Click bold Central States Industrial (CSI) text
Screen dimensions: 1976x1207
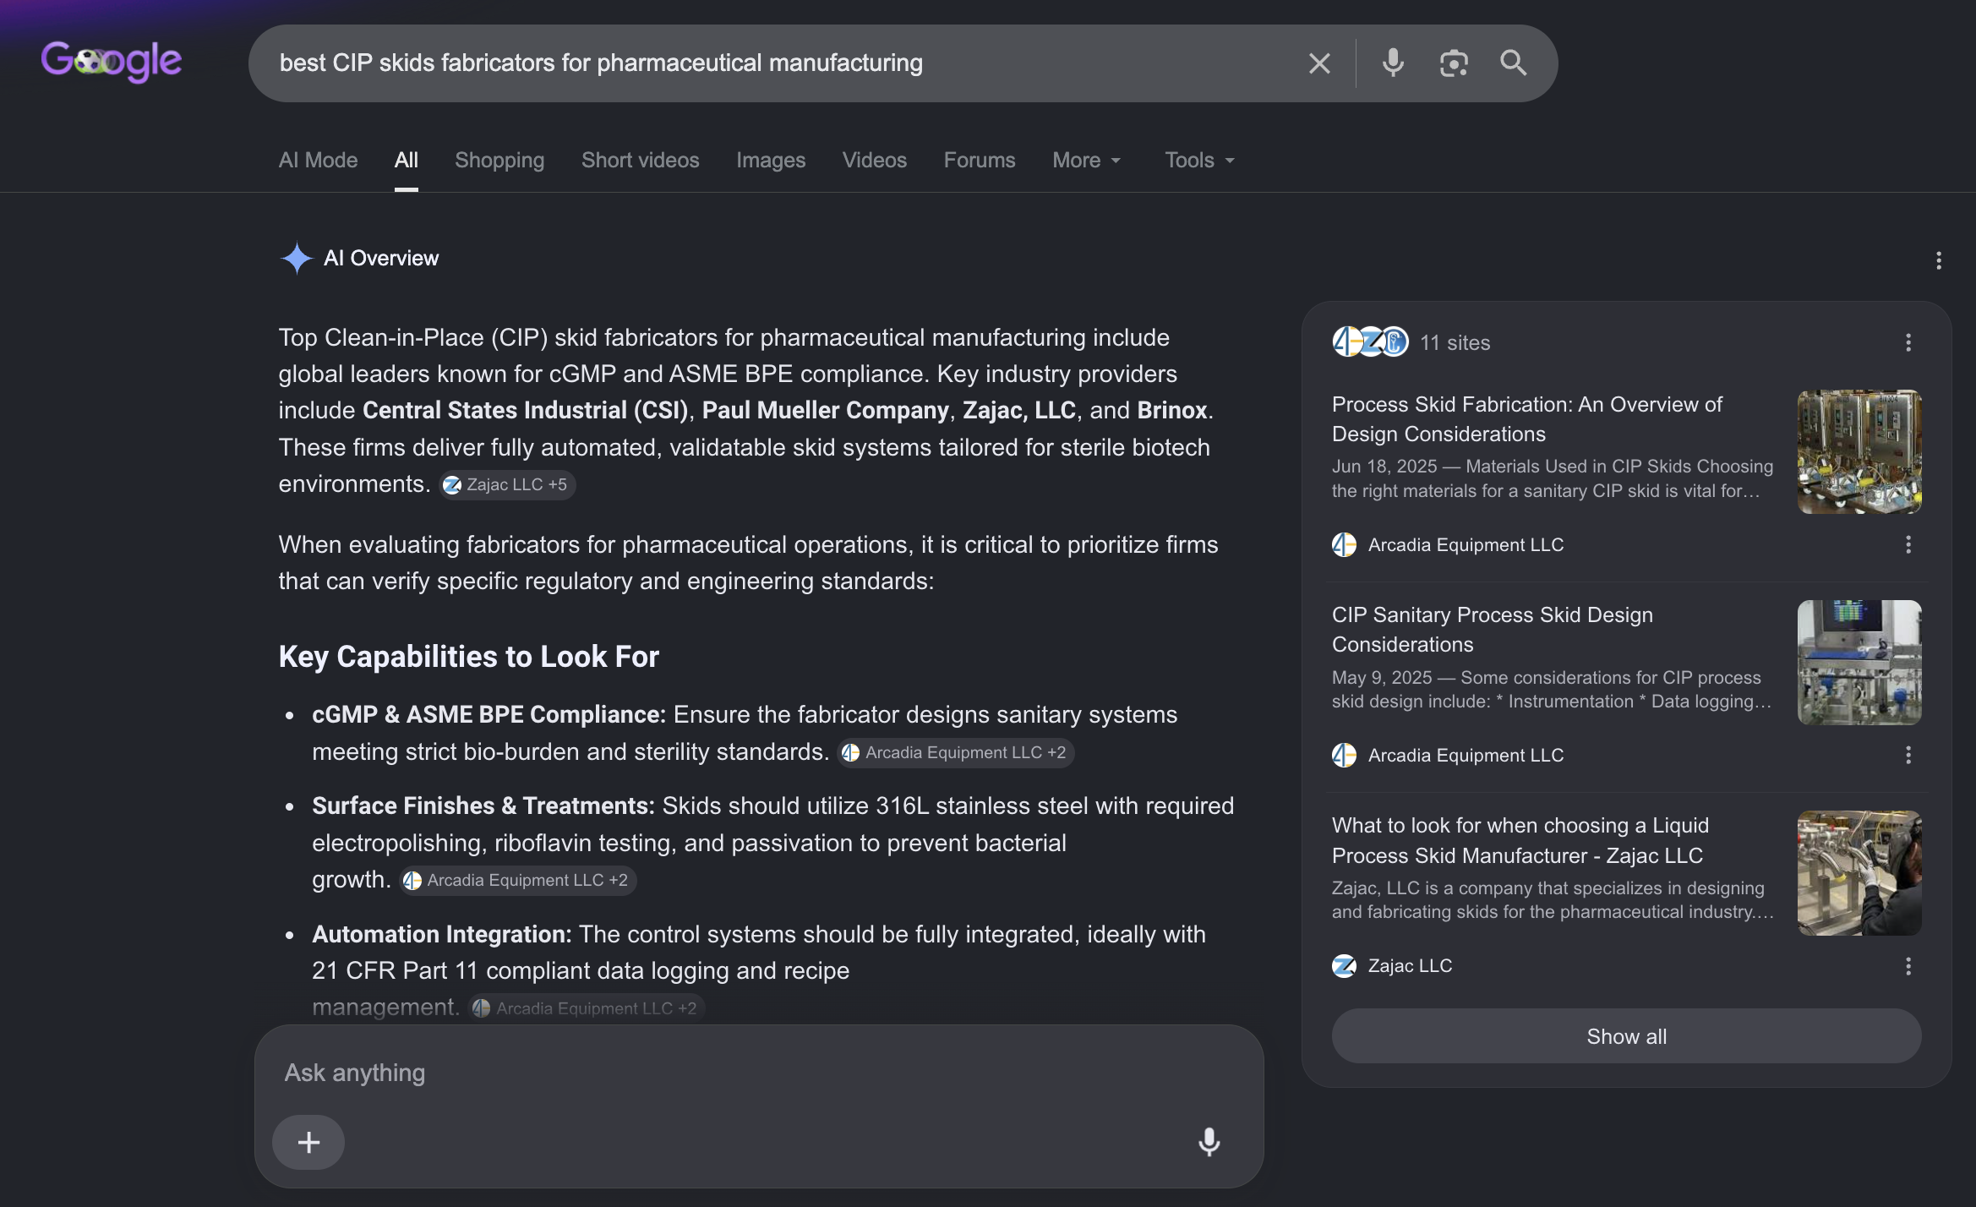[x=526, y=410]
